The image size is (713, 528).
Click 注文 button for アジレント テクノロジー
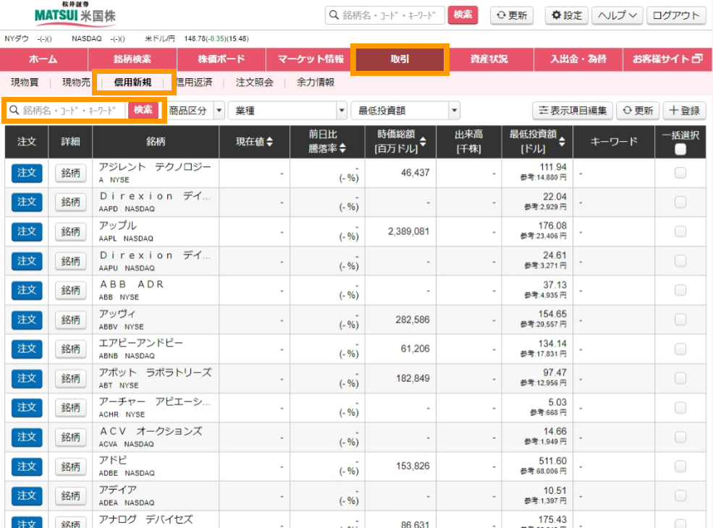coord(27,173)
